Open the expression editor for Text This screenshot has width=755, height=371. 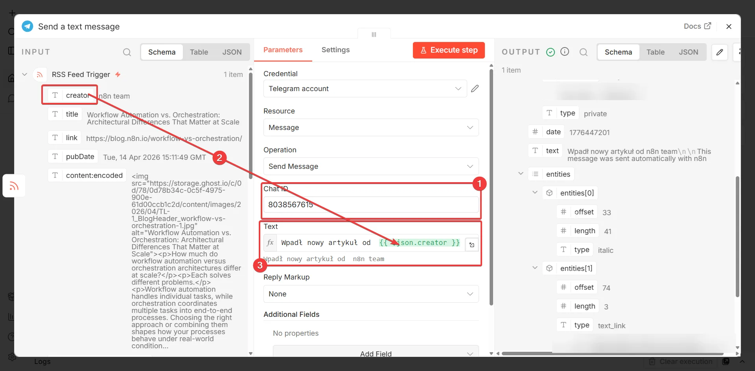tap(471, 245)
